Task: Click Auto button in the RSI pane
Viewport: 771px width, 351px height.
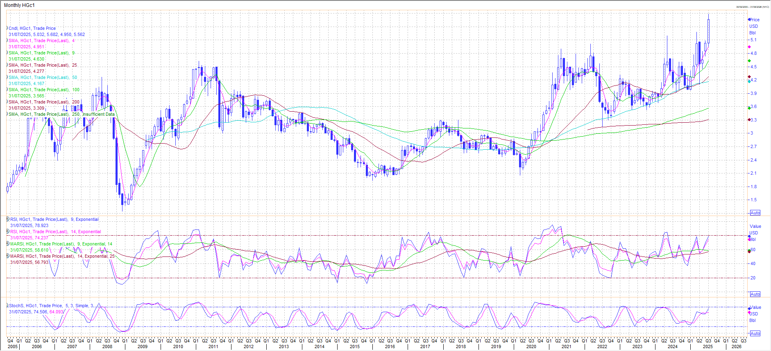Action: click(x=755, y=294)
